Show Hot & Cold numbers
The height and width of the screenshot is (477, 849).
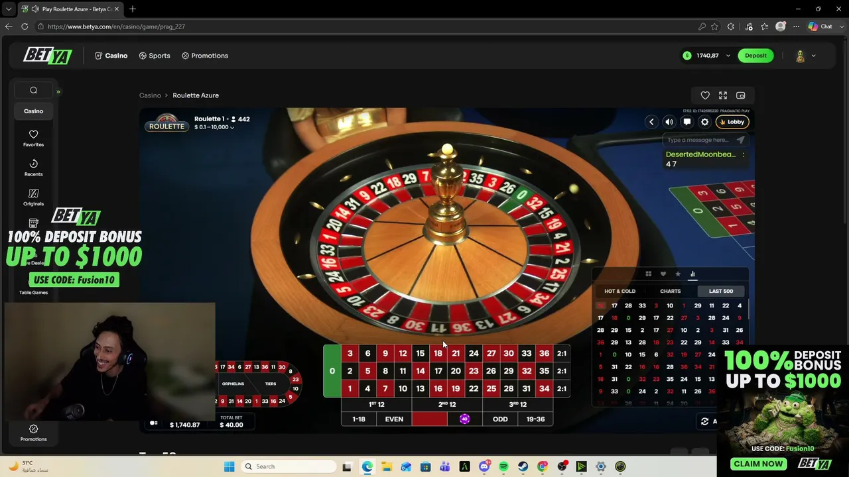click(x=620, y=291)
